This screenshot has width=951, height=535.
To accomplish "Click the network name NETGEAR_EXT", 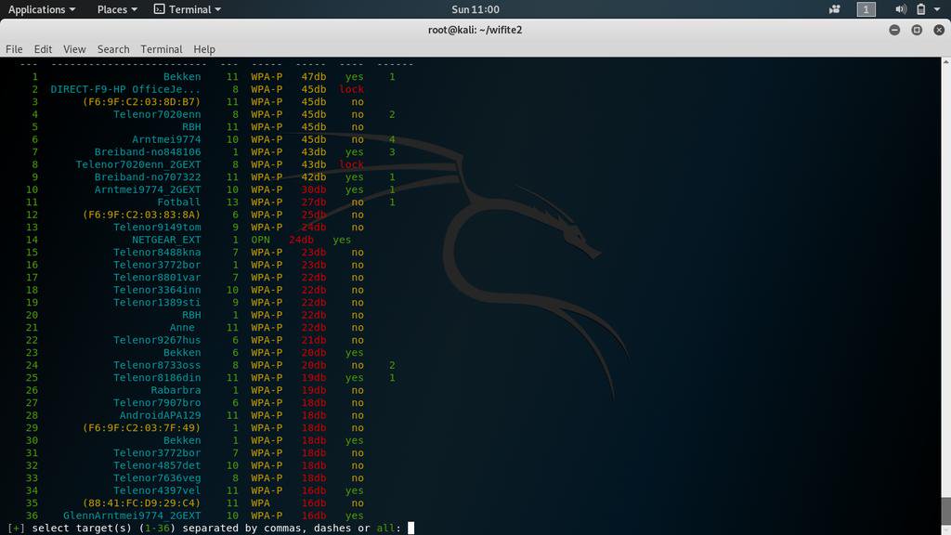I will tap(166, 240).
